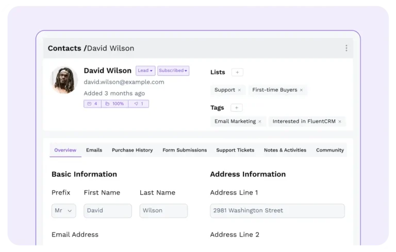Remove the Support list
396x252 pixels.
click(239, 90)
